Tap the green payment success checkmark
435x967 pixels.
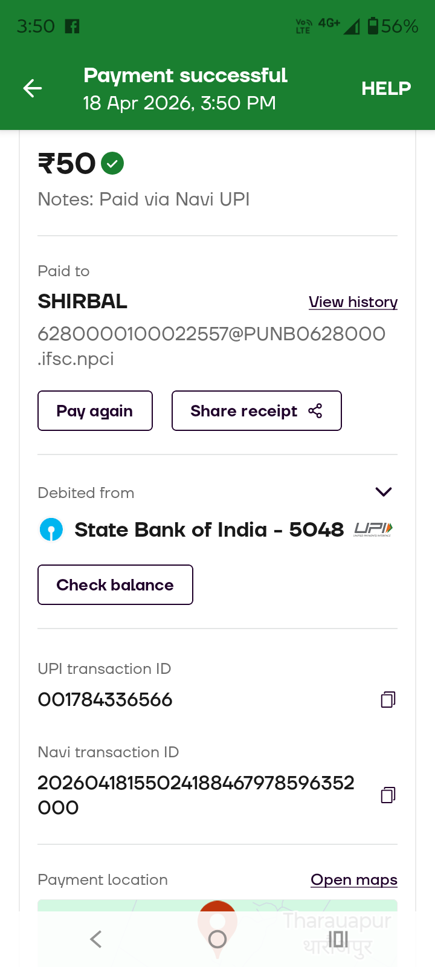[112, 163]
